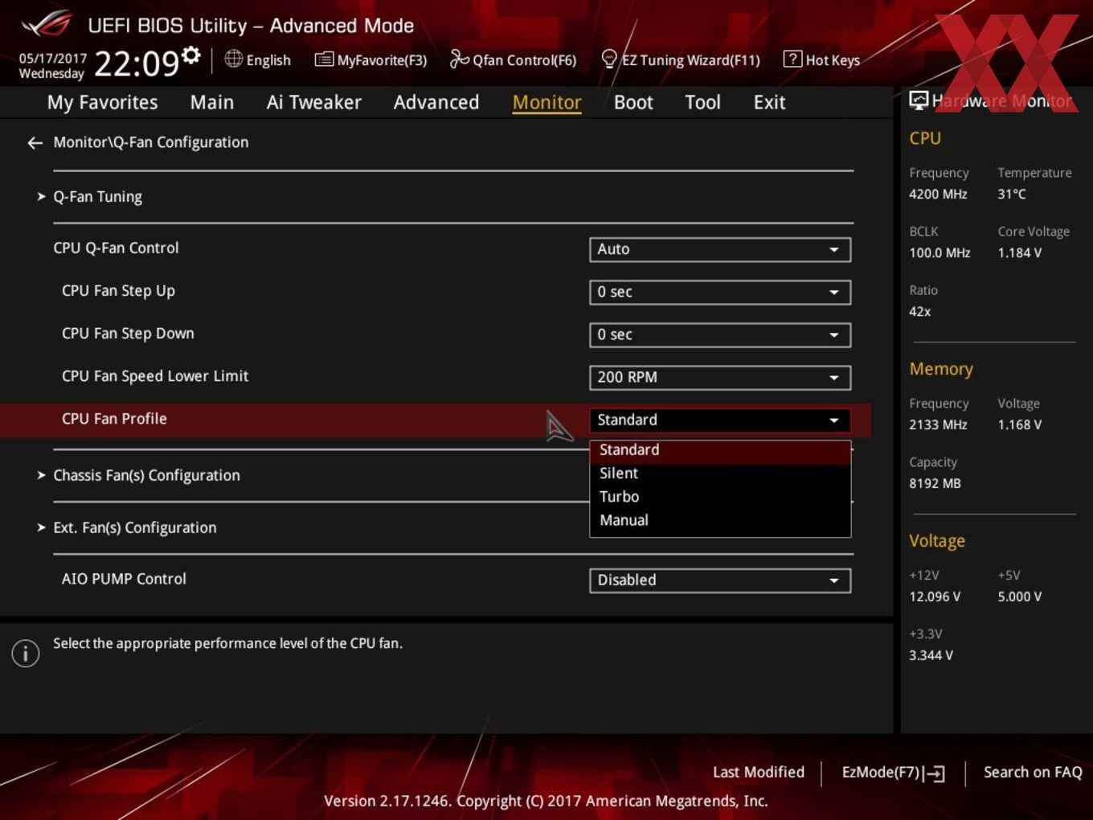Open the CPU Fan Step Down dropdown
The width and height of the screenshot is (1093, 820).
(x=720, y=334)
